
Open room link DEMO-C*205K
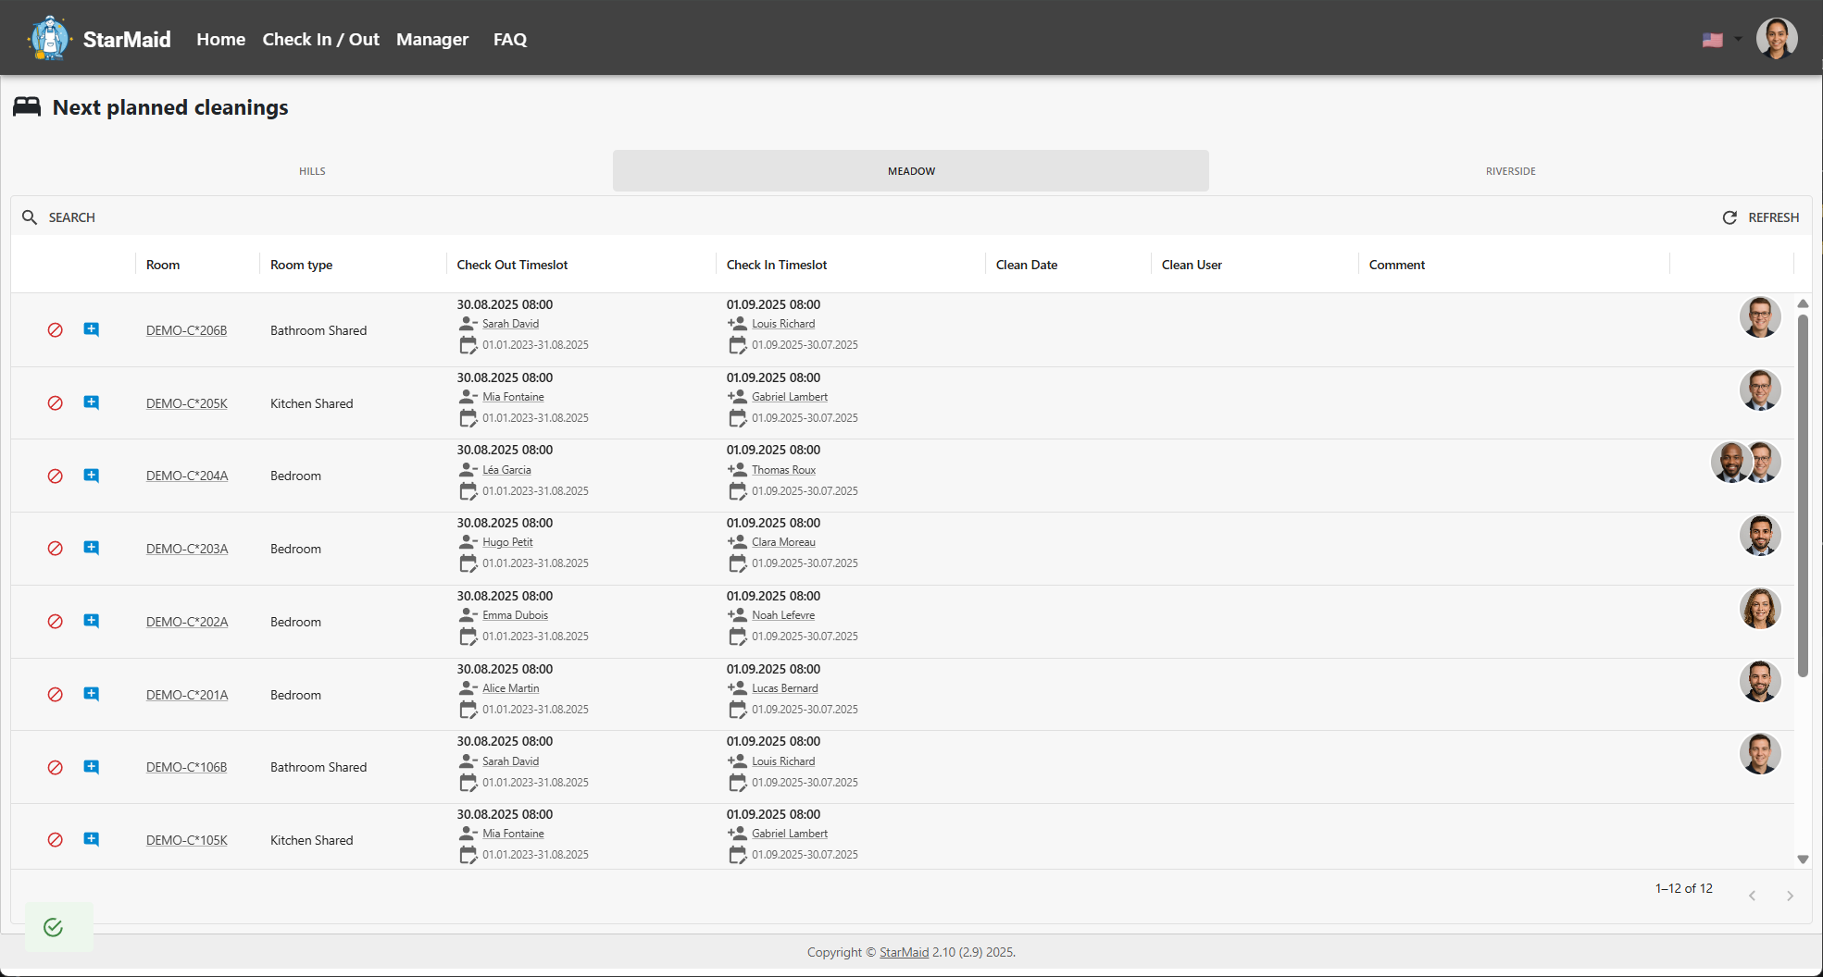[x=186, y=403]
